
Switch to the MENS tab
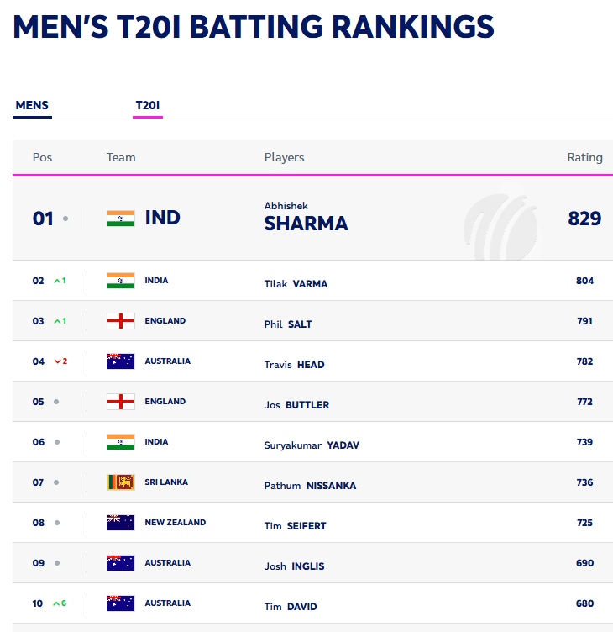(x=32, y=106)
